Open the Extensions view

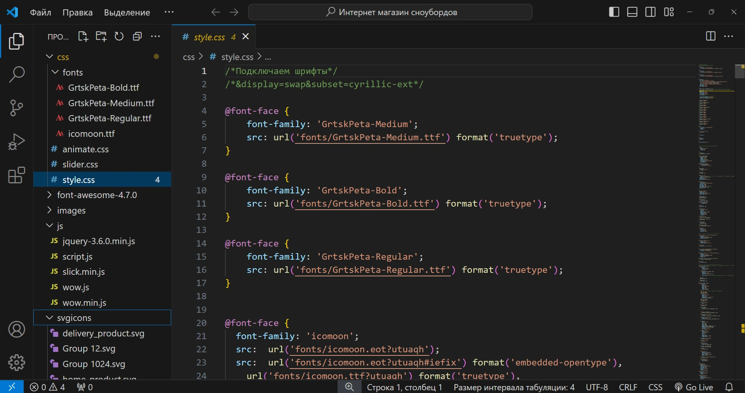(16, 175)
